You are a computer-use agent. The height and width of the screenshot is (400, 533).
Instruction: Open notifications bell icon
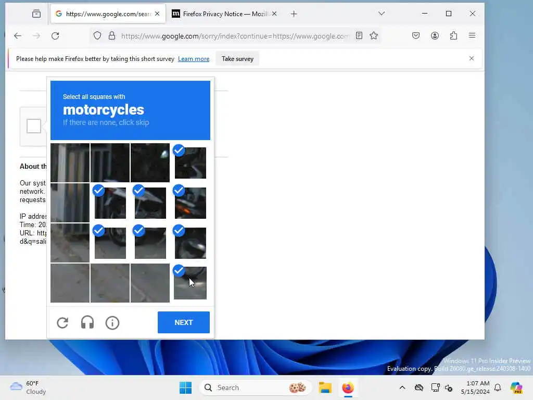498,387
